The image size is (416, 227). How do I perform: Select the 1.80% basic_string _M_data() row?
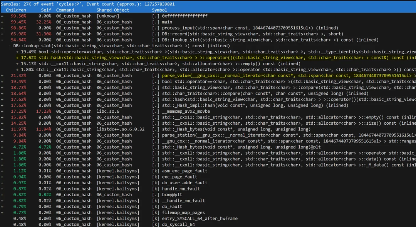208,165
